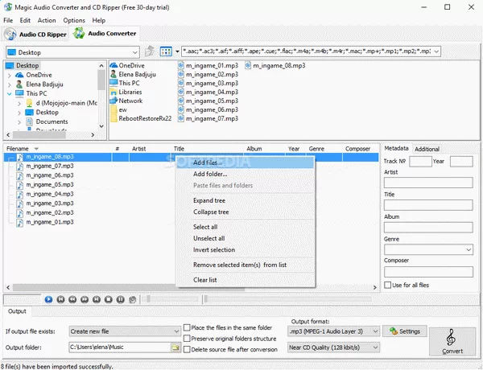Click the previous track button
This screenshot has height=370, width=483.
point(60,299)
